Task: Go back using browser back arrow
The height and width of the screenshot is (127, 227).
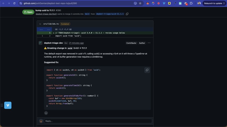Action: tap(3, 3)
